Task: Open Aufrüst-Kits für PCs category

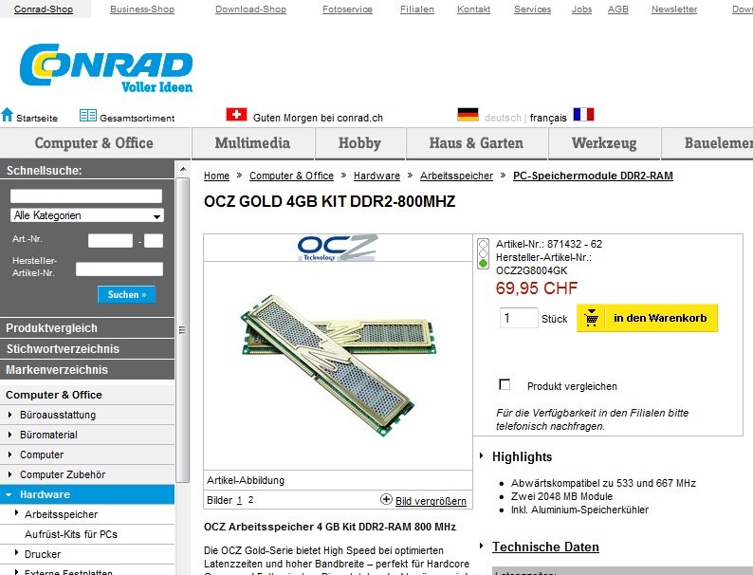Action: 70,534
